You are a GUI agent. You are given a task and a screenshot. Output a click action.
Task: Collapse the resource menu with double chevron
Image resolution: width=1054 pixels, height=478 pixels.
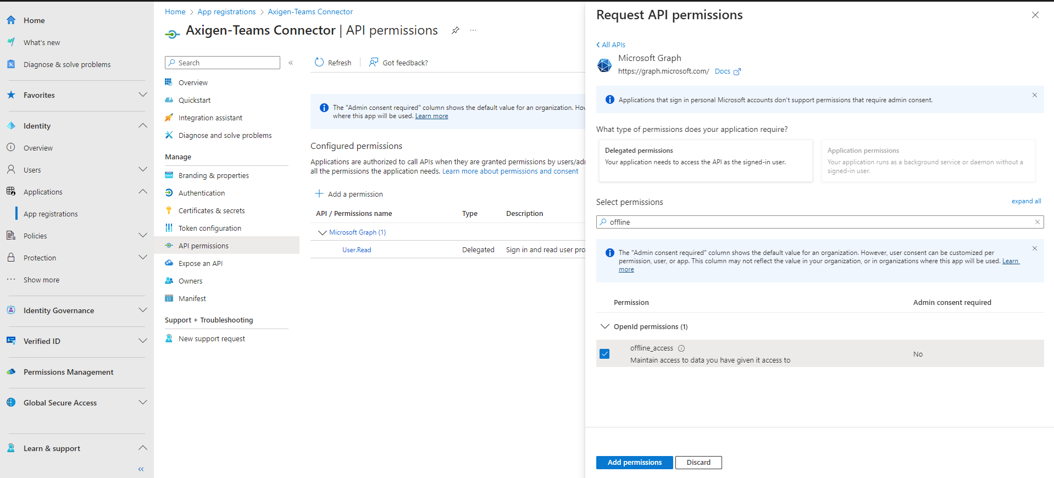click(291, 63)
